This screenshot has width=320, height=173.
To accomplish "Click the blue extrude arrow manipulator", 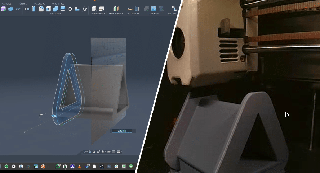I will click(x=53, y=116).
